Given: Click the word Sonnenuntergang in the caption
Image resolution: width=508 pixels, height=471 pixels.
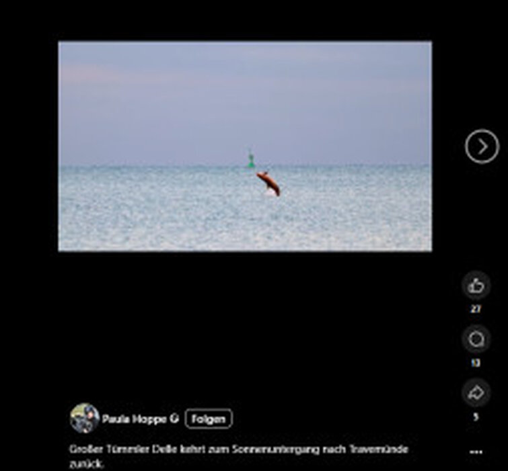Looking at the screenshot, I should [282, 449].
